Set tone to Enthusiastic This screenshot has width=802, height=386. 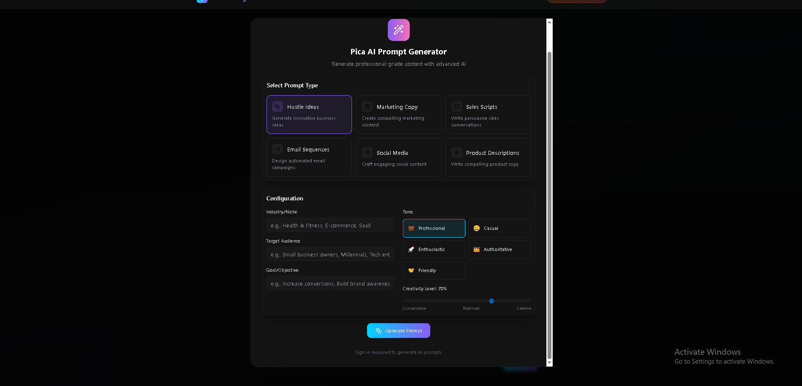434,249
